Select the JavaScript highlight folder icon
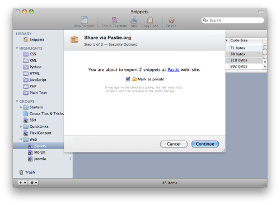The width and height of the screenshot is (280, 205). 26,80
